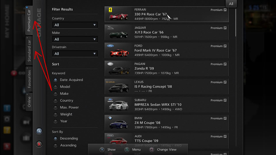This screenshot has width=276, height=155.
Task: Click the car list scrollbar thumb
Action: [236, 22]
